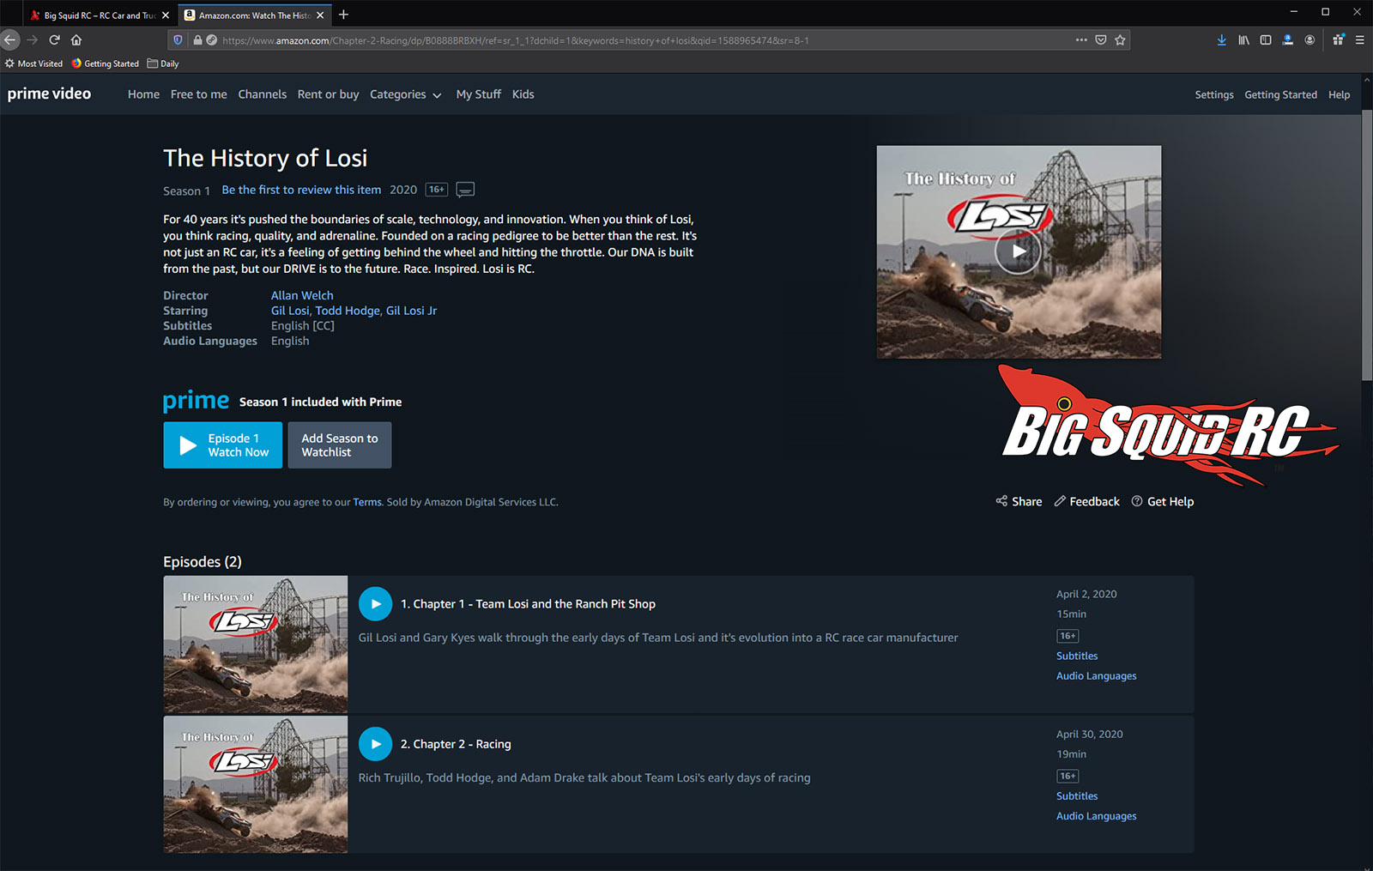Open the Getting Started page link
Image resolution: width=1373 pixels, height=871 pixels.
[1280, 94]
